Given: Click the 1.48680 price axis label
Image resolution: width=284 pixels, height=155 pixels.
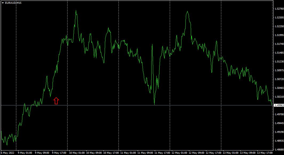Looking at the screenshot, I should (x=279, y=150).
